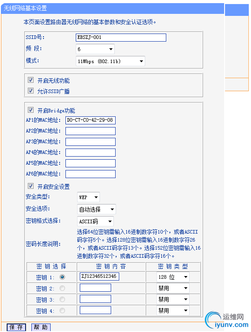Toggle the 开启安全设置 checkbox
The width and height of the screenshot is (251, 332).
coord(31,186)
